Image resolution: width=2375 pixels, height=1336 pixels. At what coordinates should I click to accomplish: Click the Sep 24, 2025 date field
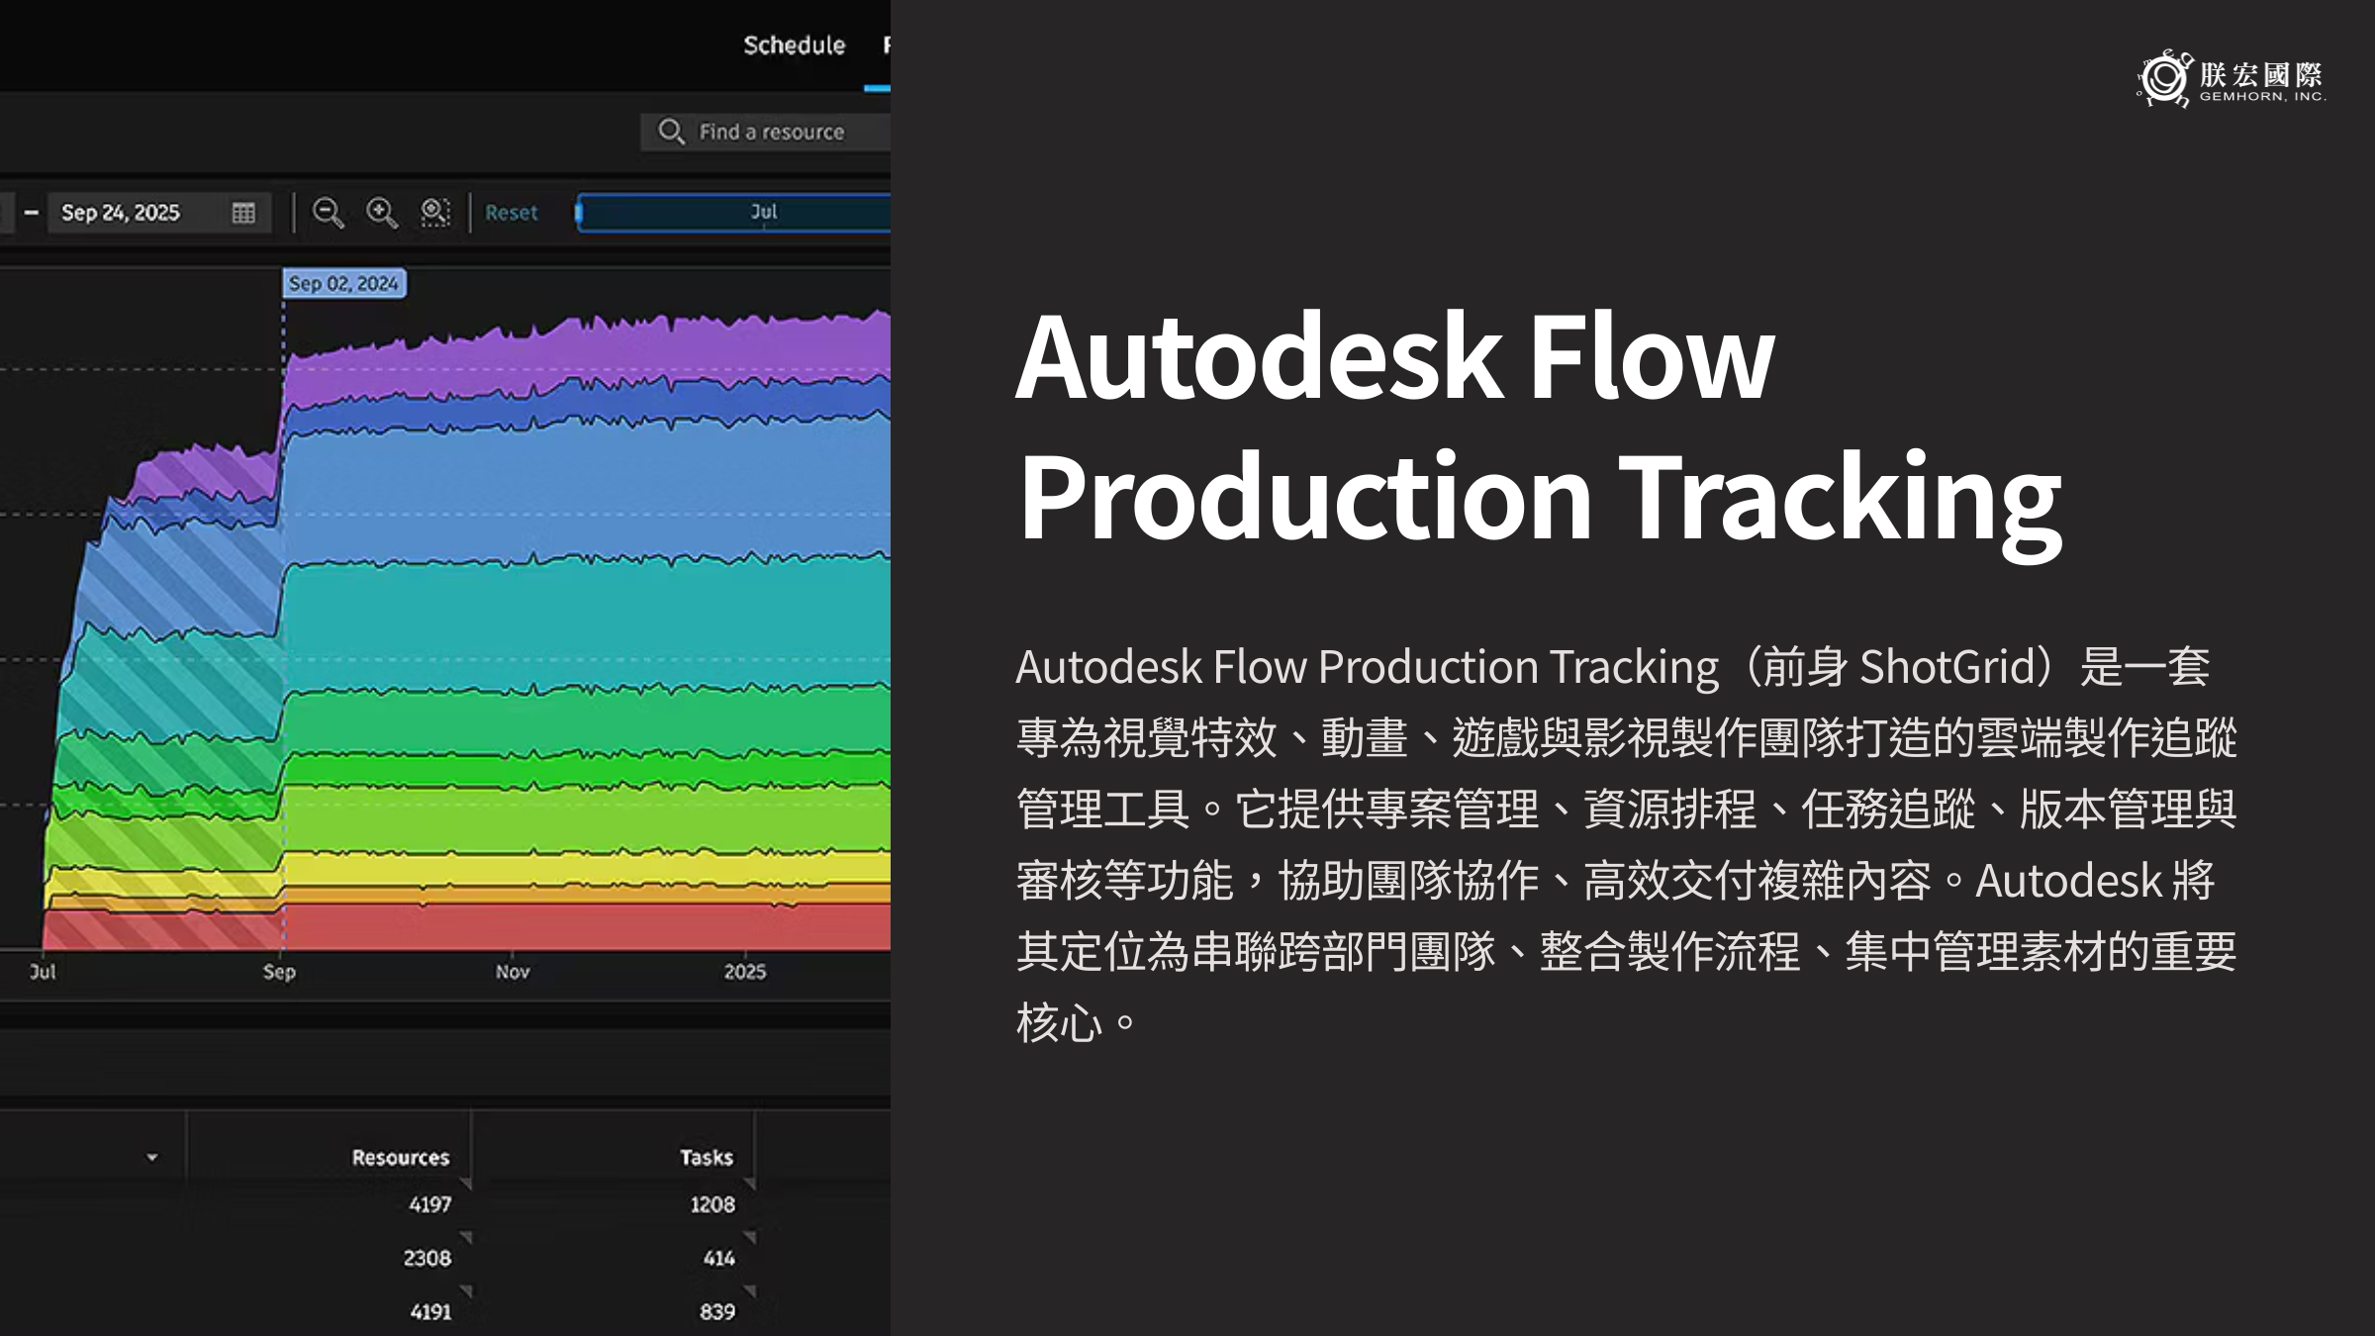(158, 213)
